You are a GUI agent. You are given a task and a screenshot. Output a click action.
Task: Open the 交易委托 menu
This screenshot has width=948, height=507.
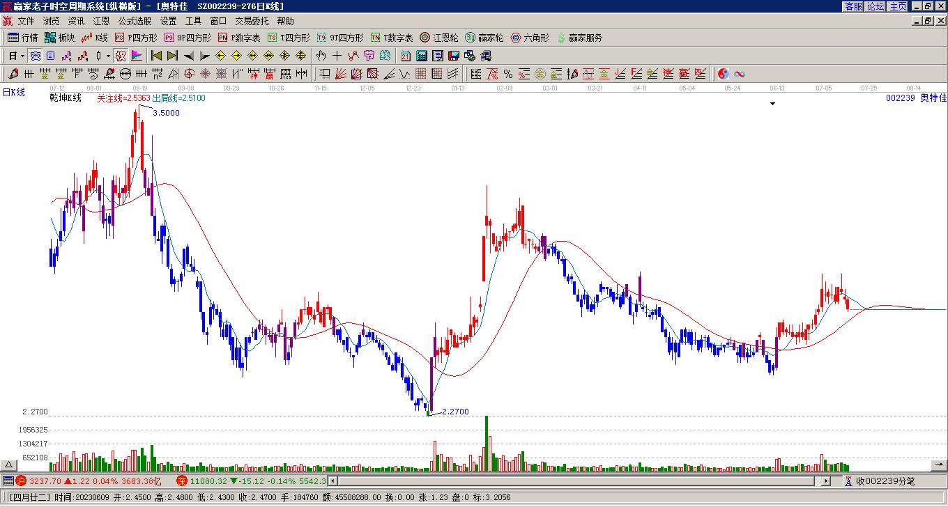pos(252,21)
